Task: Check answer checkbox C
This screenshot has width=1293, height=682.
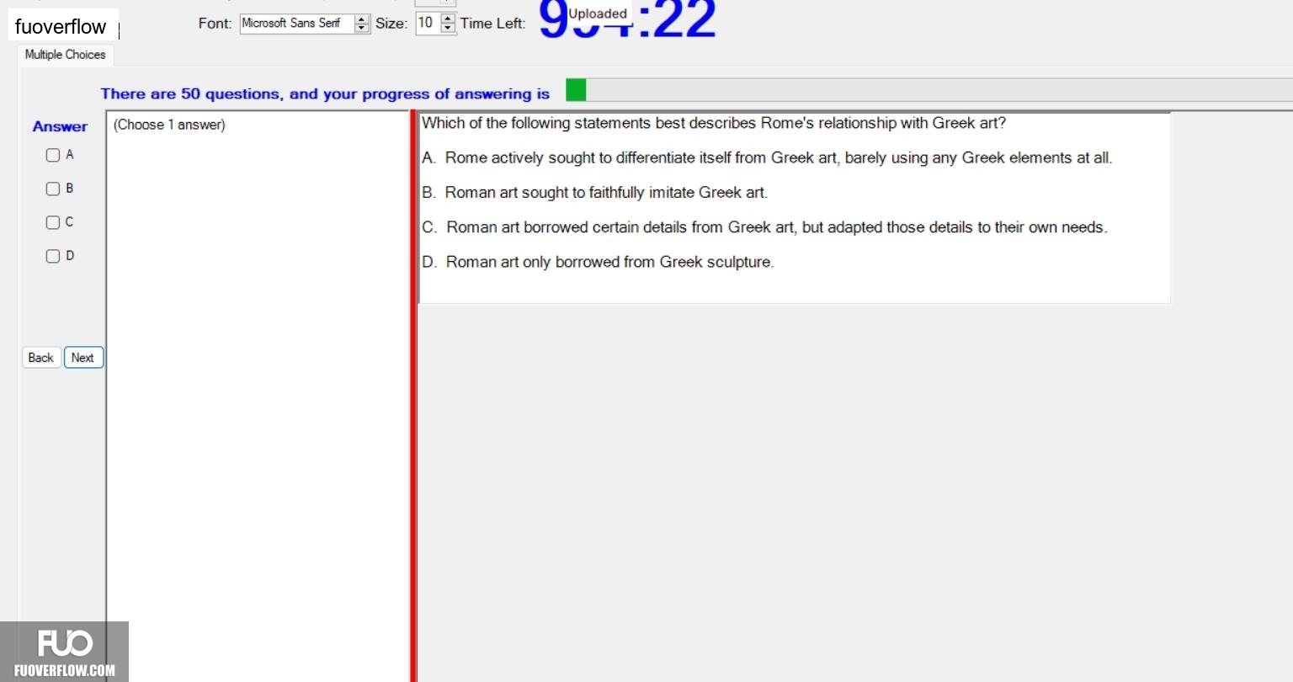Action: tap(52, 222)
